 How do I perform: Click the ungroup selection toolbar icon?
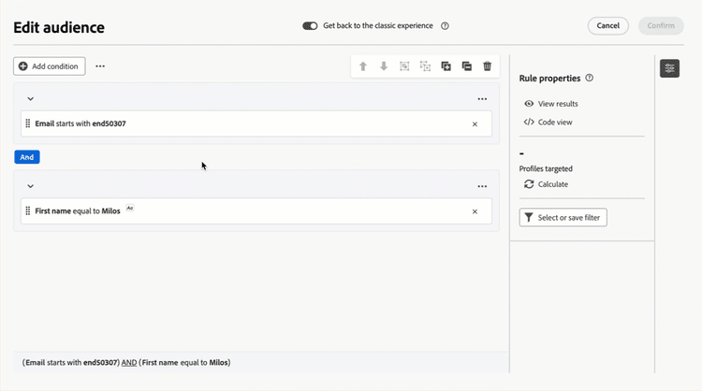[425, 66]
